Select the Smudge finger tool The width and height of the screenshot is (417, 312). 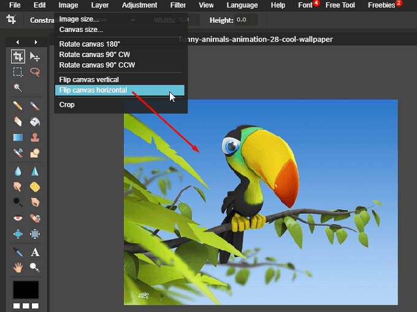coord(18,187)
